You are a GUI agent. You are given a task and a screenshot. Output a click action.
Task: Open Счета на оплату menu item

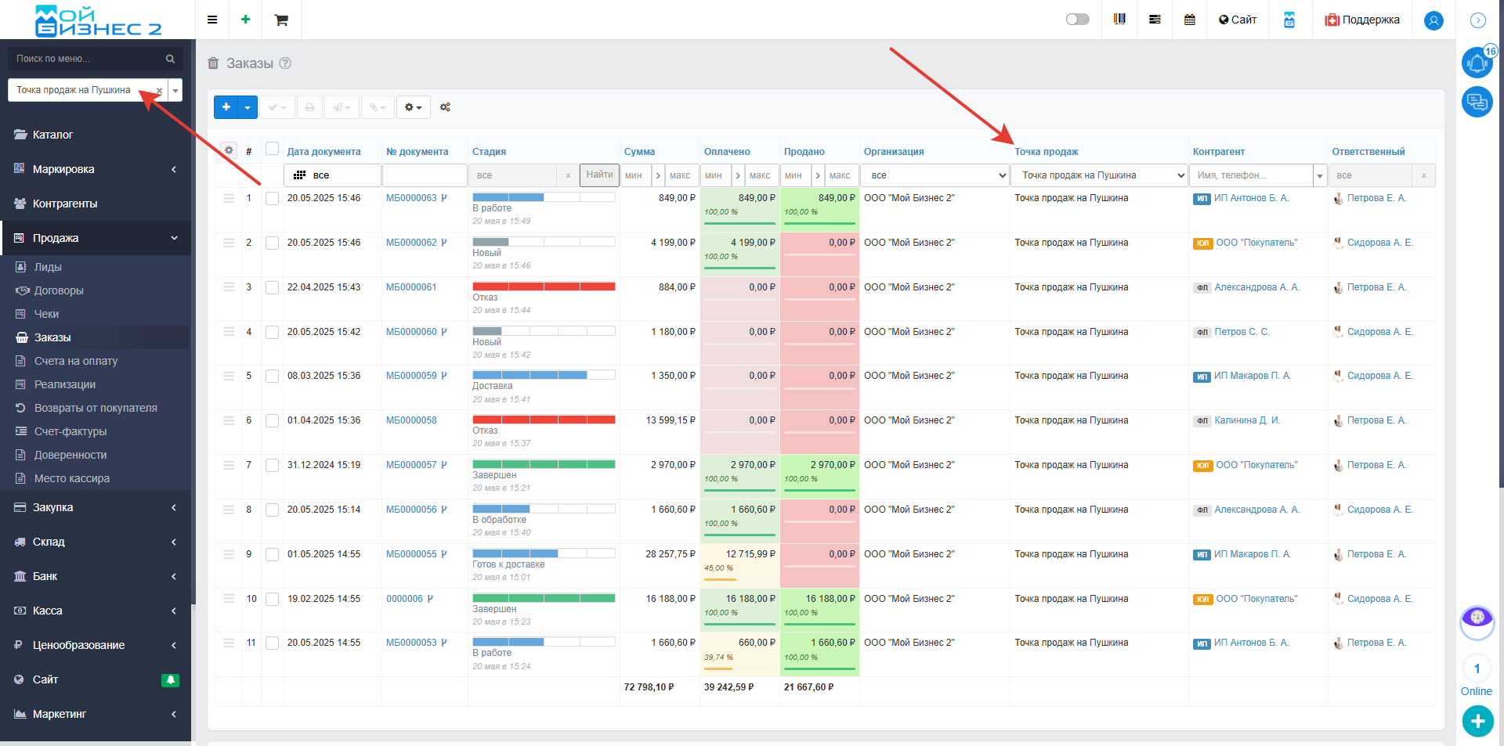[76, 361]
